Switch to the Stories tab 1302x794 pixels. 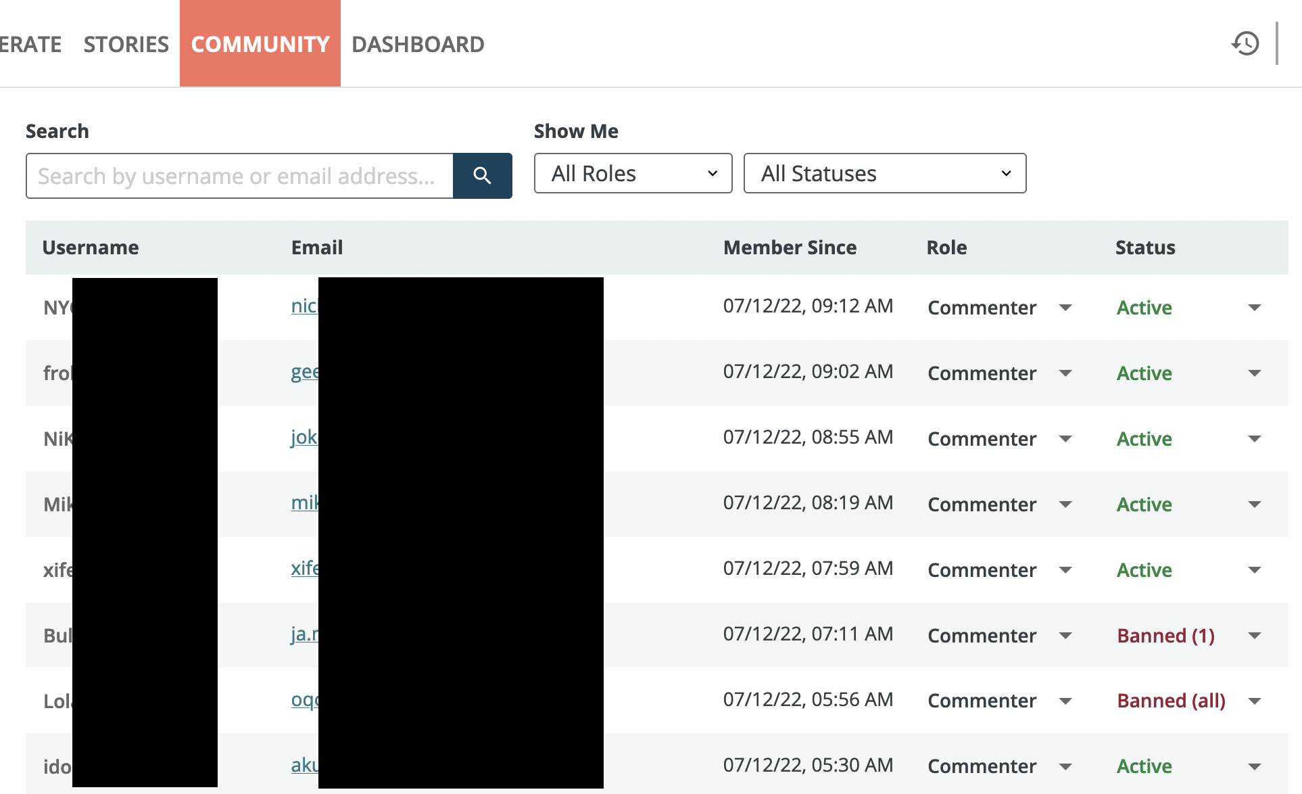click(x=126, y=44)
